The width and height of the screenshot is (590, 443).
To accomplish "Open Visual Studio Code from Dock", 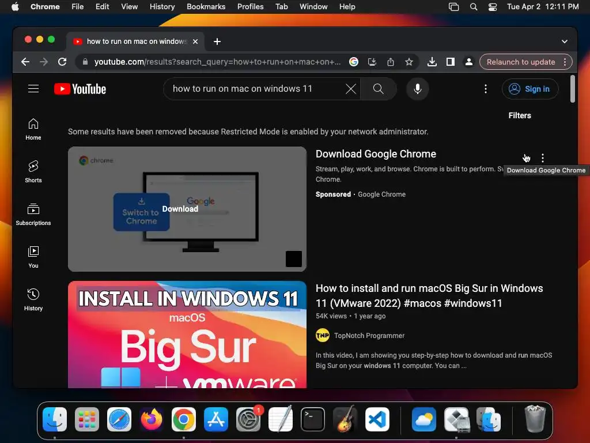I will click(x=377, y=419).
